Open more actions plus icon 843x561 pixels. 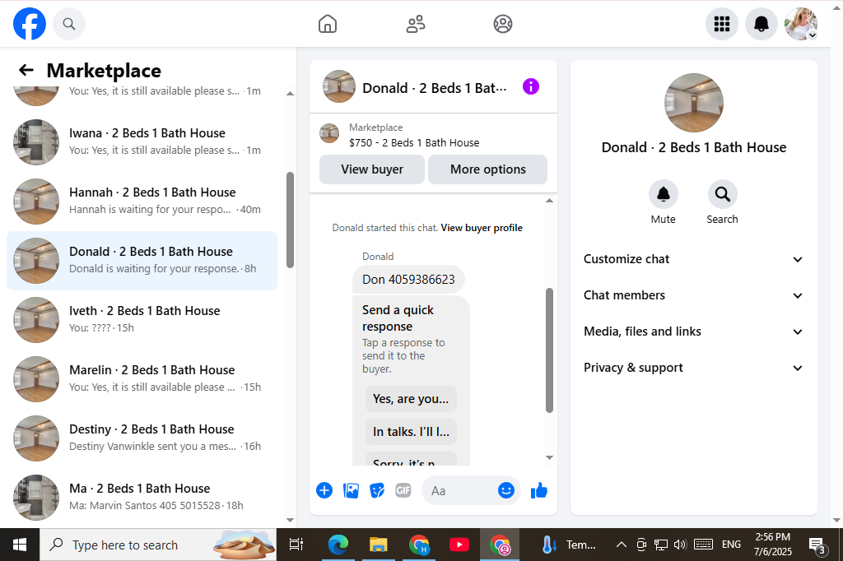(x=324, y=490)
